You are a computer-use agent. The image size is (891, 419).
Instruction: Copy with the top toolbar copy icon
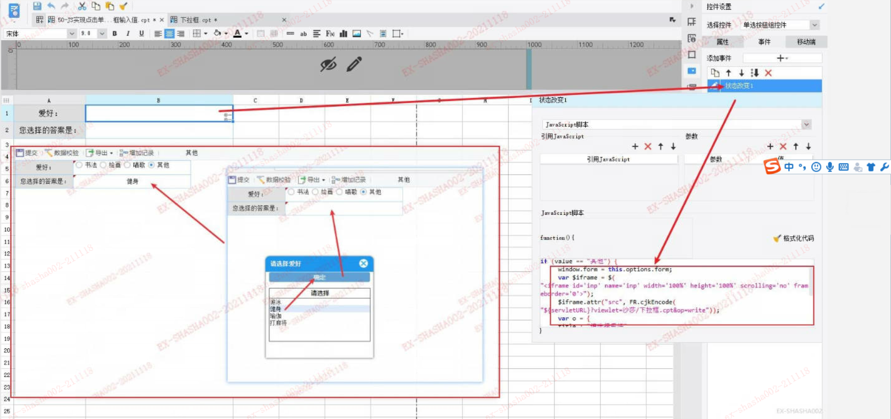96,6
